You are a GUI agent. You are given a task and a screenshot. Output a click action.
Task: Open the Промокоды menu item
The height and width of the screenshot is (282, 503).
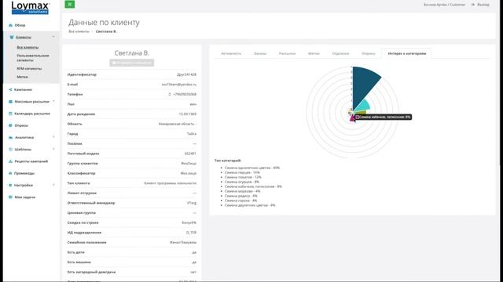(x=24, y=173)
